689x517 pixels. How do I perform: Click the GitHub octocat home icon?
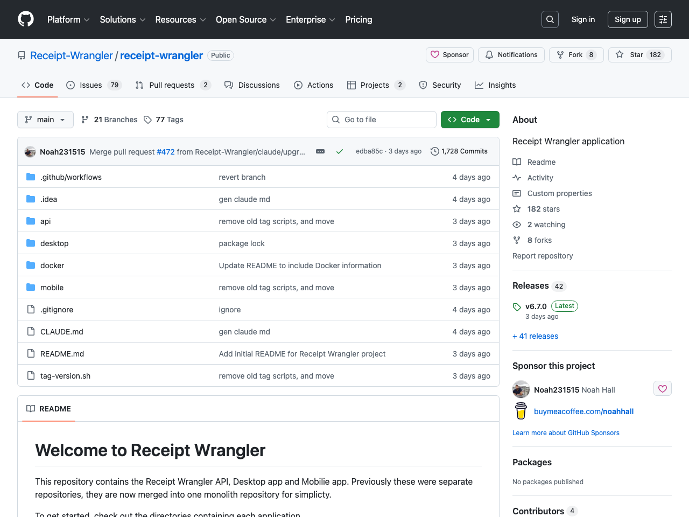[25, 19]
